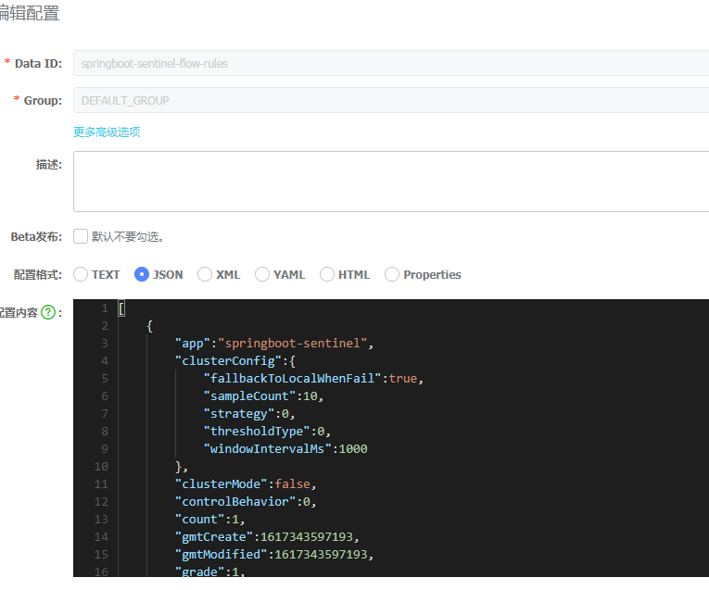709x590 pixels.
Task: Select the TEXT format radio button
Action: (x=81, y=274)
